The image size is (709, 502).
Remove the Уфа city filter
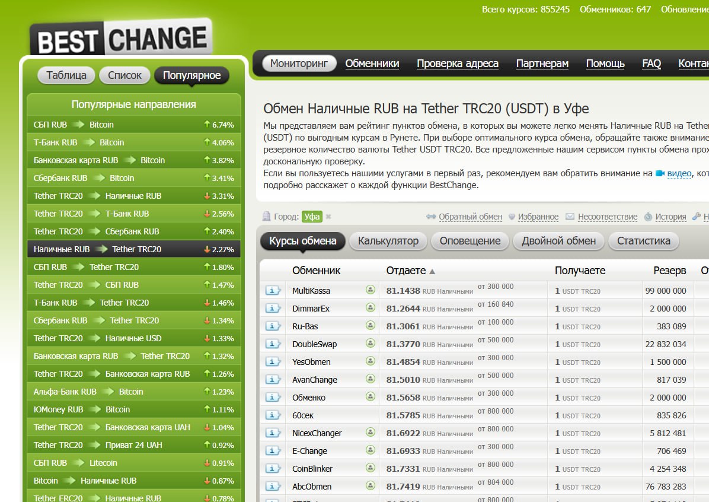328,217
